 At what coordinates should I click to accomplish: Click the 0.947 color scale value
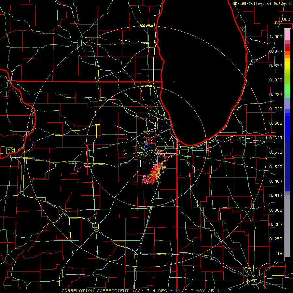click(x=276, y=51)
